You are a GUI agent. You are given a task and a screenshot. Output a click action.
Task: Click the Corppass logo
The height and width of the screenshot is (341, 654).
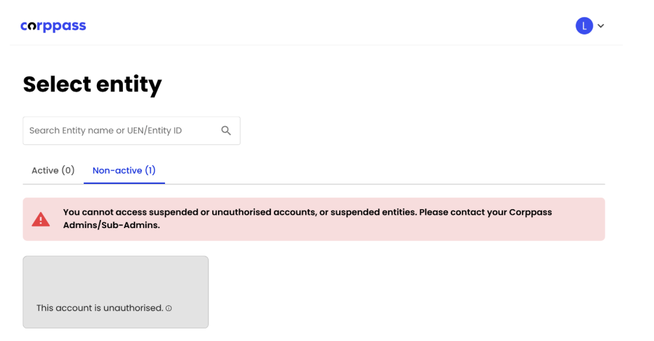[53, 26]
